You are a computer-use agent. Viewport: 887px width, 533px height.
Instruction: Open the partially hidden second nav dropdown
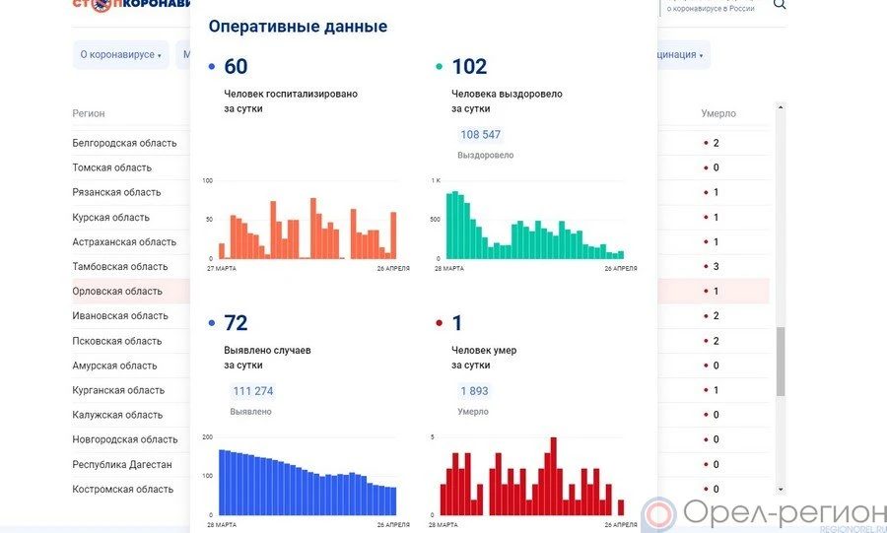coord(184,55)
